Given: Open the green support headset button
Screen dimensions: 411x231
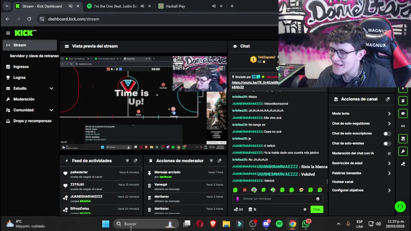Looking at the screenshot, I should [400, 207].
